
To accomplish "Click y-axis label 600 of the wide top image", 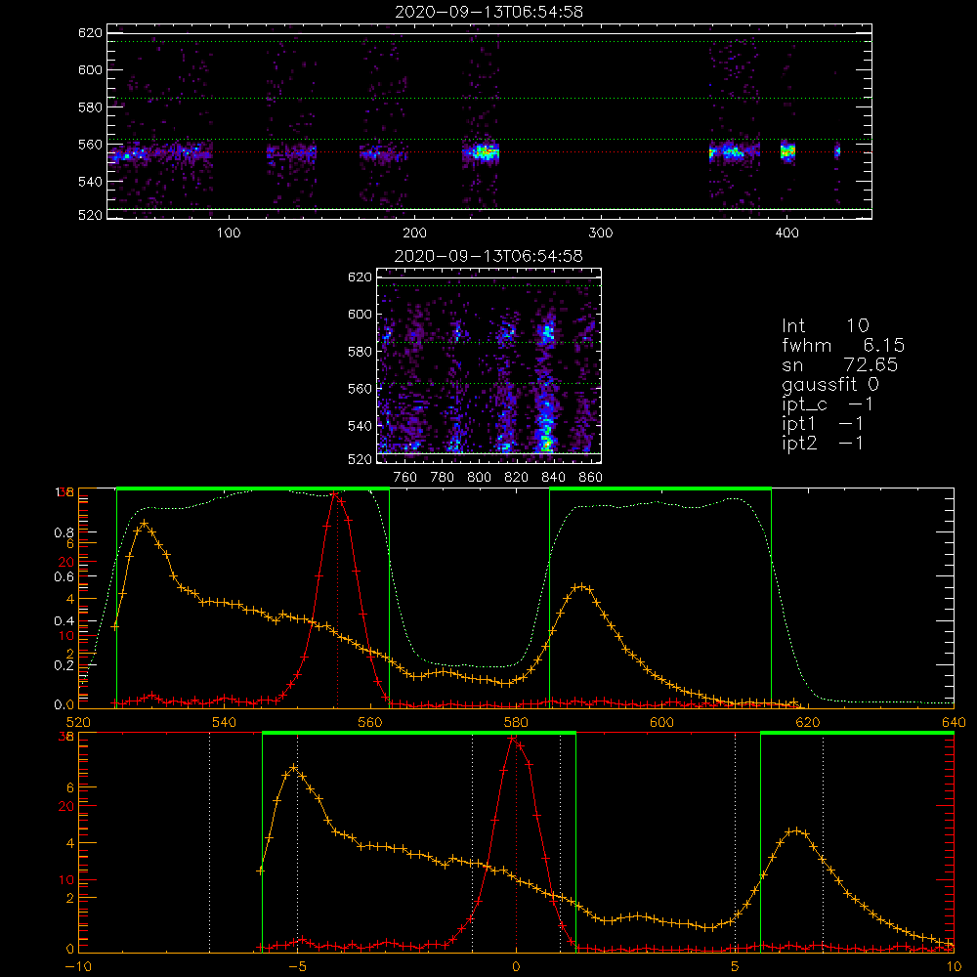I will pyautogui.click(x=90, y=69).
